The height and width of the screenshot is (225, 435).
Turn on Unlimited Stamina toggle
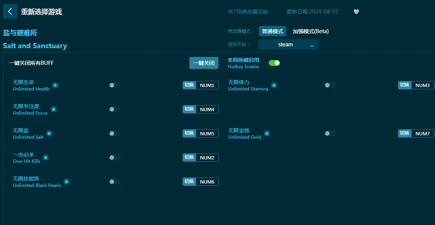click(330, 85)
